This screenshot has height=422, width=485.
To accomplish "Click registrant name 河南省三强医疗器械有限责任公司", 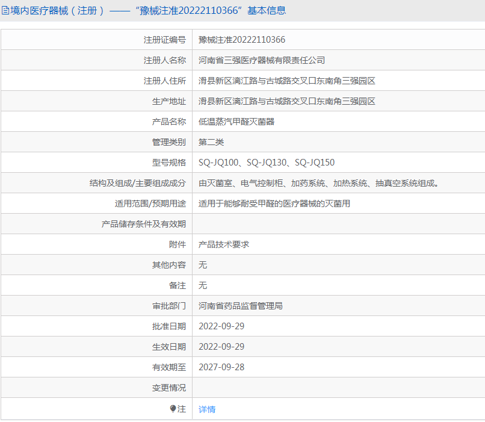I will pyautogui.click(x=262, y=60).
